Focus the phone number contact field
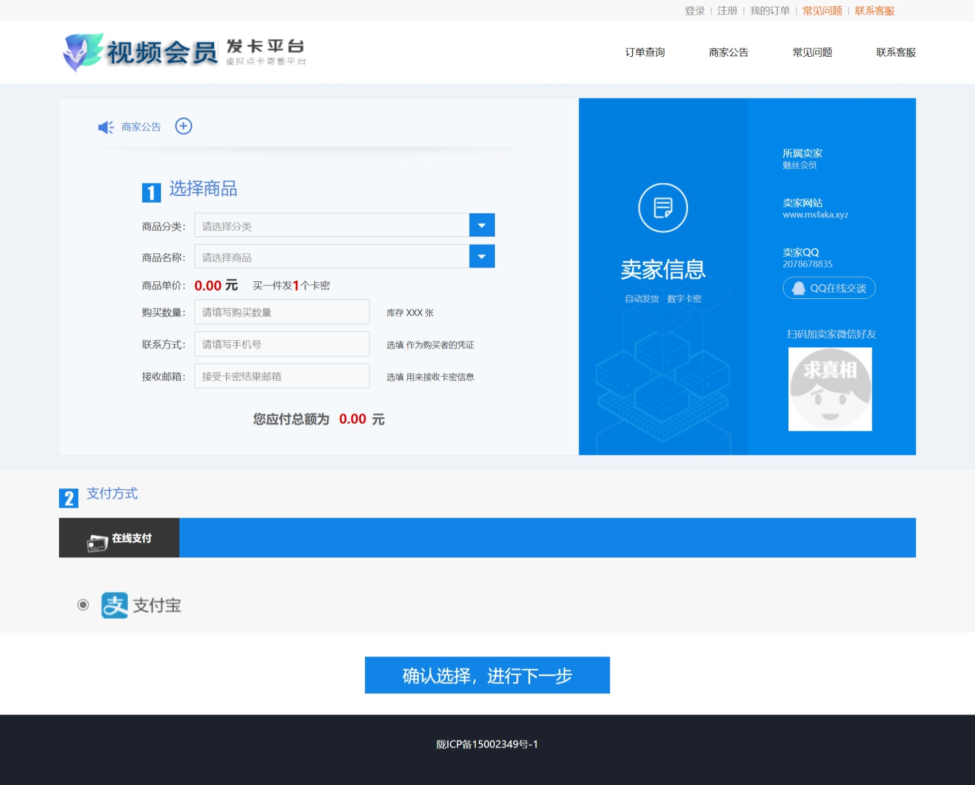975x785 pixels. tap(282, 344)
